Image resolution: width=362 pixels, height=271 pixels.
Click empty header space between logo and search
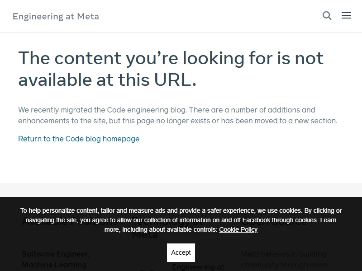[x=208, y=16]
